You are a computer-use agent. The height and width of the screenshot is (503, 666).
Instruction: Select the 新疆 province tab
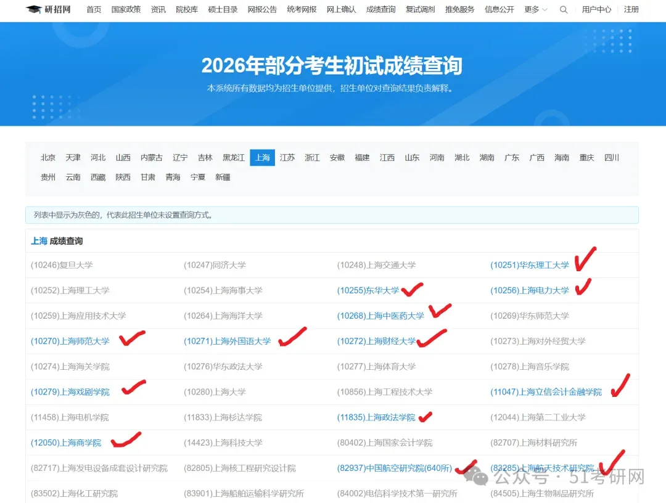223,177
